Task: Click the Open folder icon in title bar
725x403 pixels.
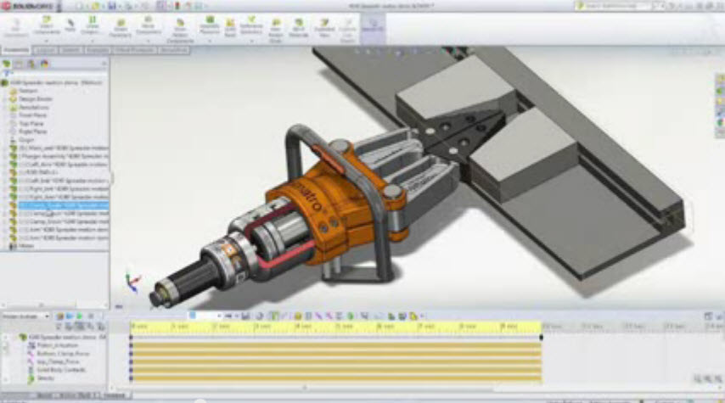Action: (x=96, y=6)
